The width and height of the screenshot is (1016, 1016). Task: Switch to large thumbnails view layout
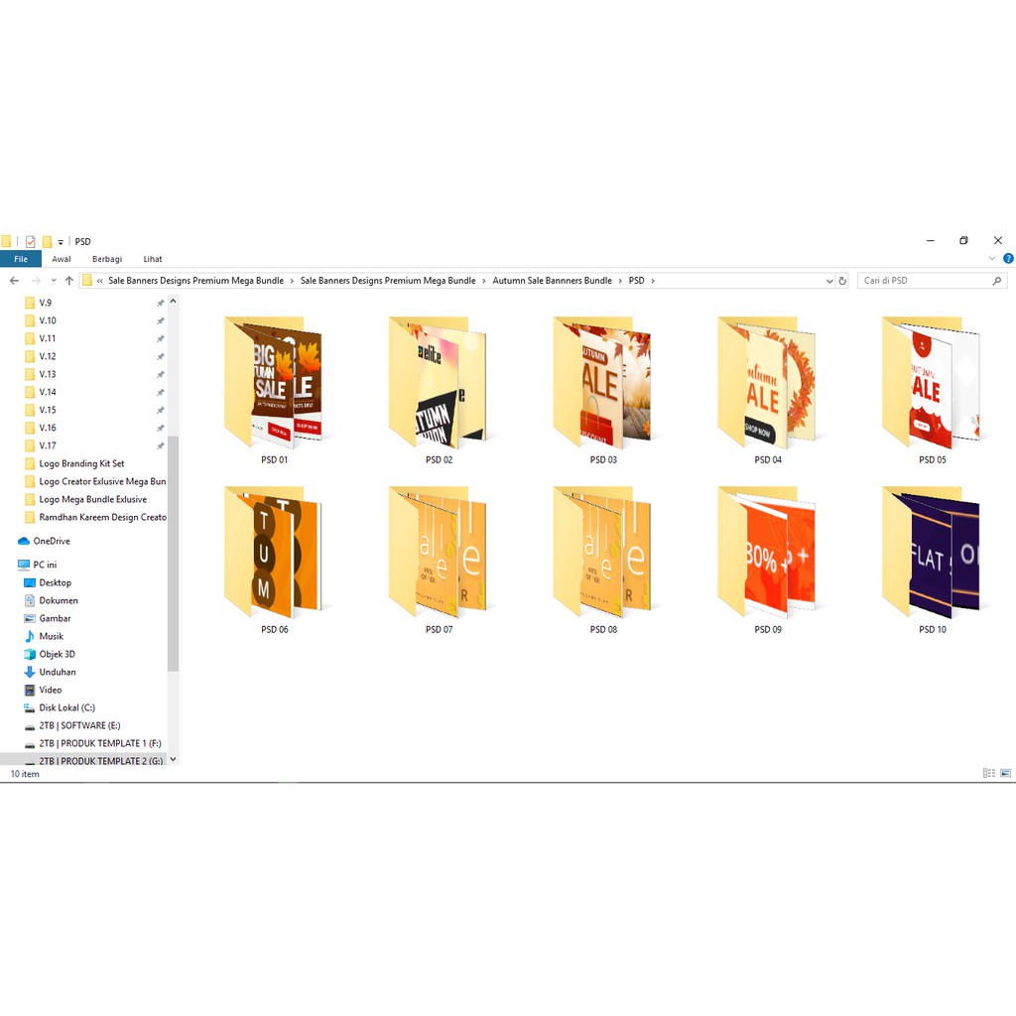[1005, 773]
